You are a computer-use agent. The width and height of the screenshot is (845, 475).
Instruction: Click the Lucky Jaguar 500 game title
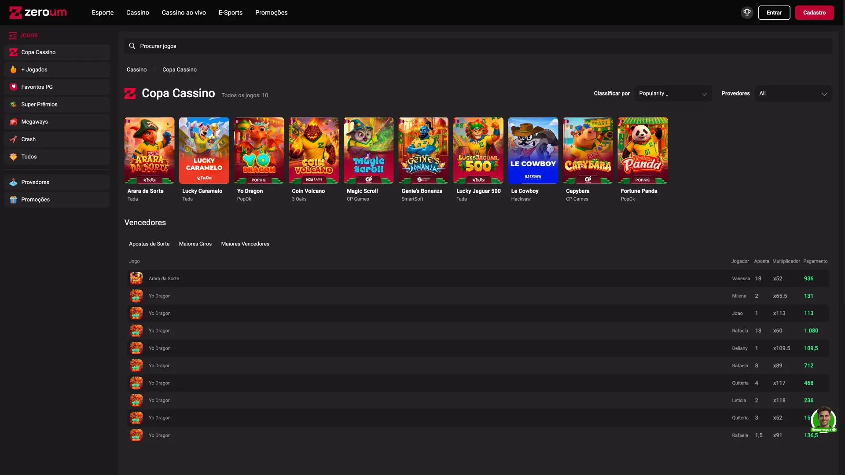[x=478, y=191]
